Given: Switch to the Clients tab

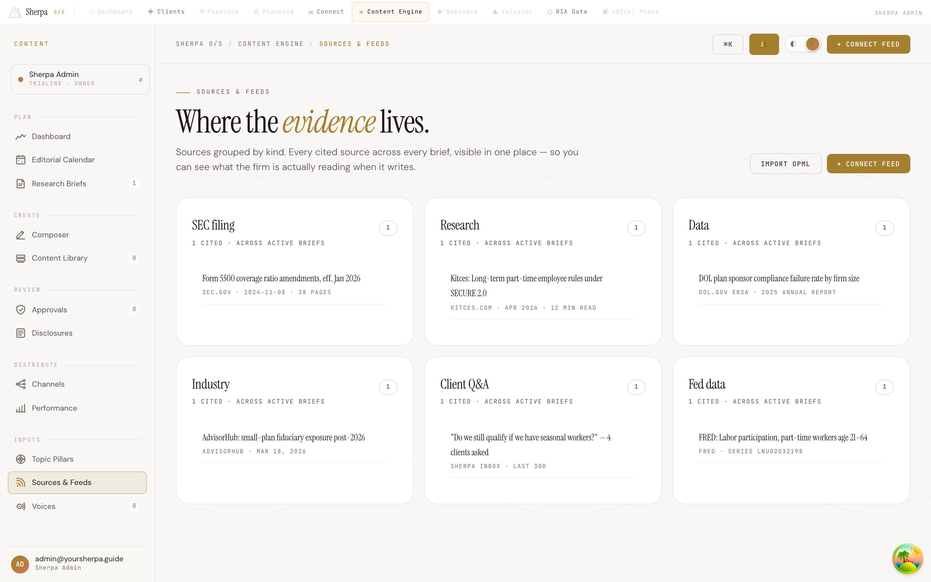Looking at the screenshot, I should coord(166,12).
